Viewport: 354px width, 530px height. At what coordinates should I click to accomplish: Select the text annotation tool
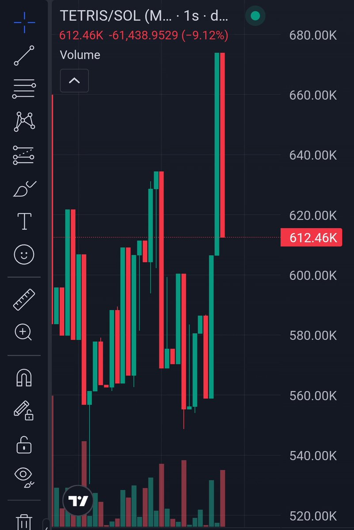(x=24, y=221)
